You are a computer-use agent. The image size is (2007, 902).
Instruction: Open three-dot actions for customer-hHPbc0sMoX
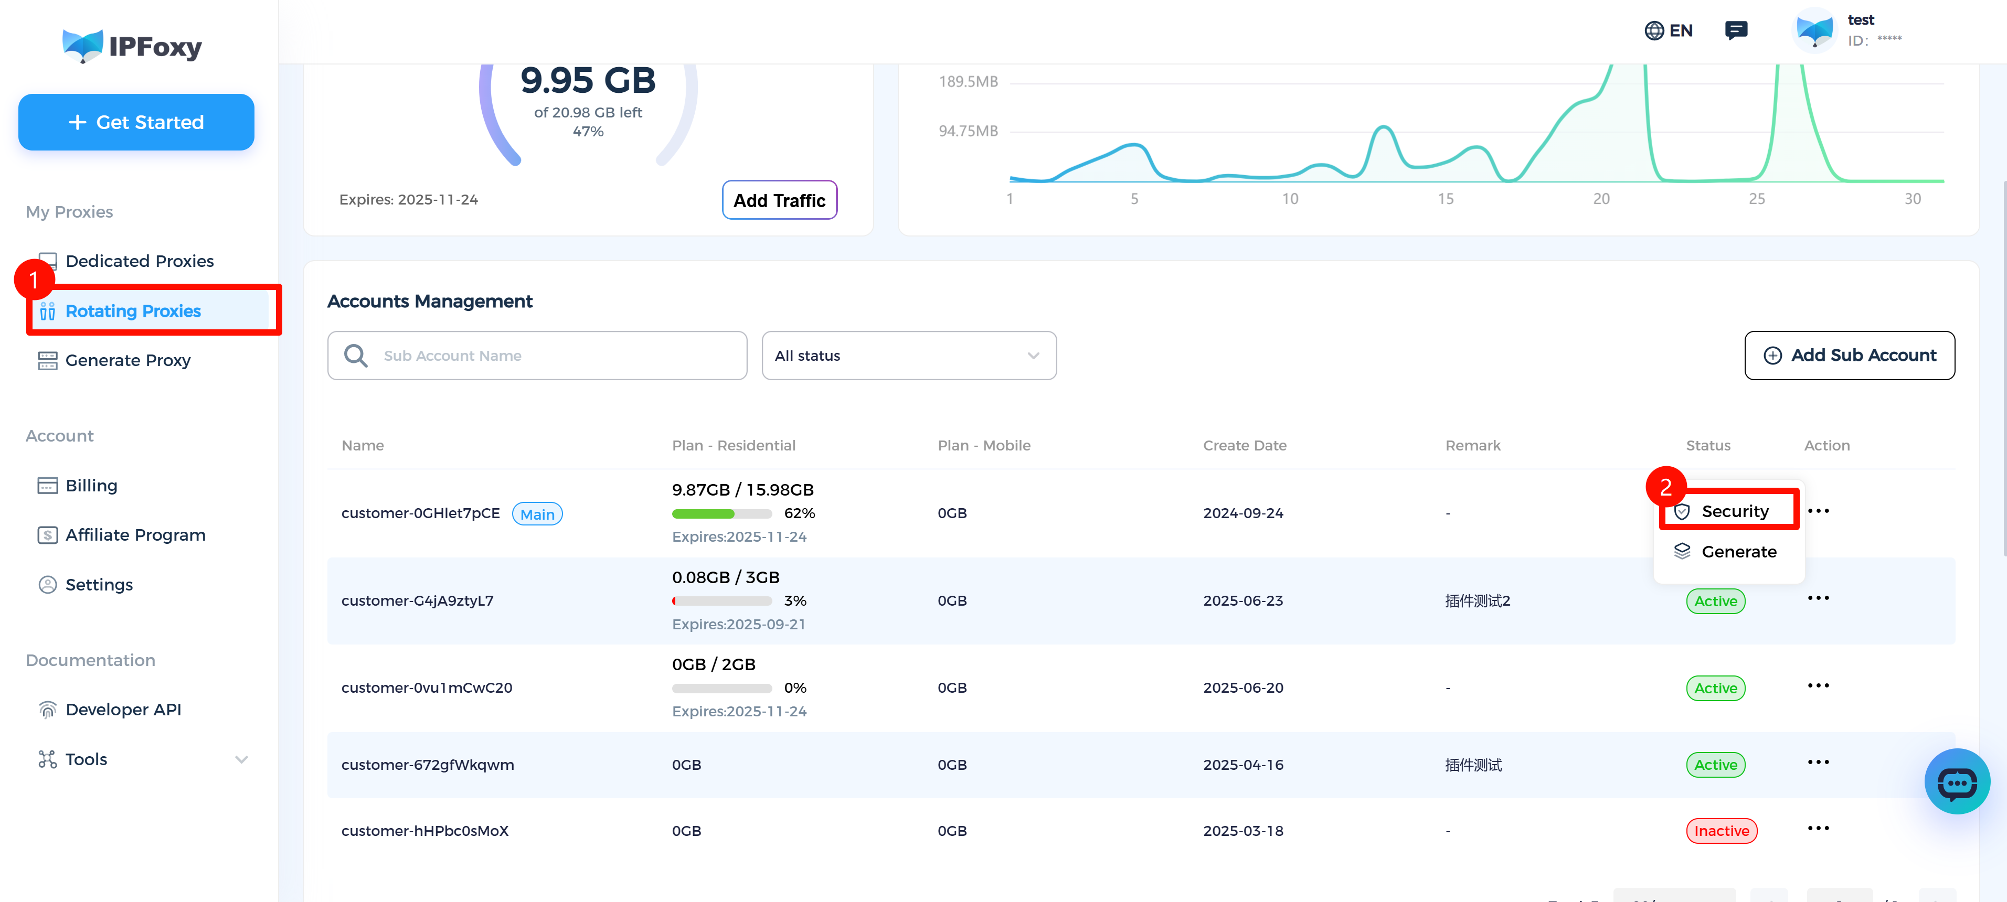[x=1818, y=828]
